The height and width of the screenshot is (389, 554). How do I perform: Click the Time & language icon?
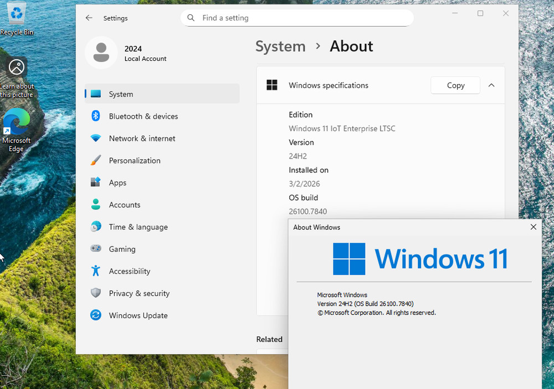pyautogui.click(x=96, y=227)
